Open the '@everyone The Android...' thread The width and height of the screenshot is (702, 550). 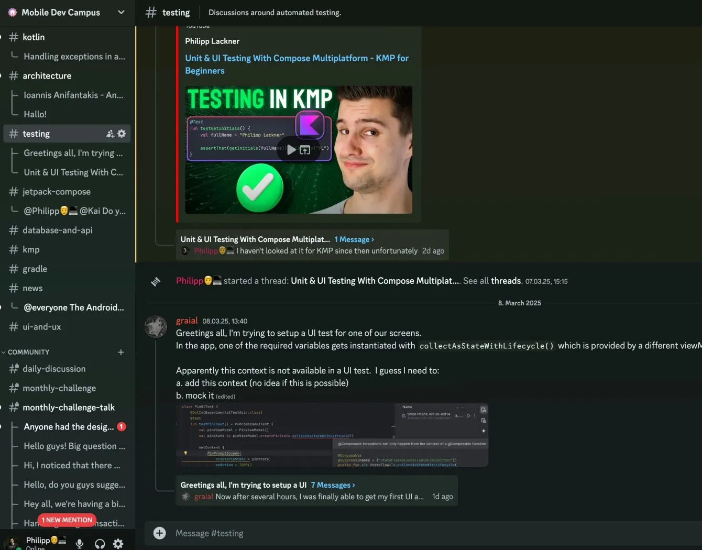point(74,307)
